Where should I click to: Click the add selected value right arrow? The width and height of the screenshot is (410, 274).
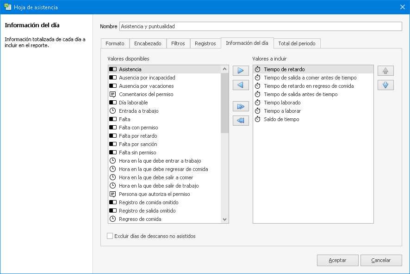pyautogui.click(x=240, y=71)
